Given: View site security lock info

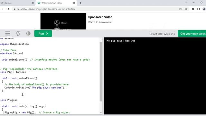Looking at the screenshot, I should [14, 9].
